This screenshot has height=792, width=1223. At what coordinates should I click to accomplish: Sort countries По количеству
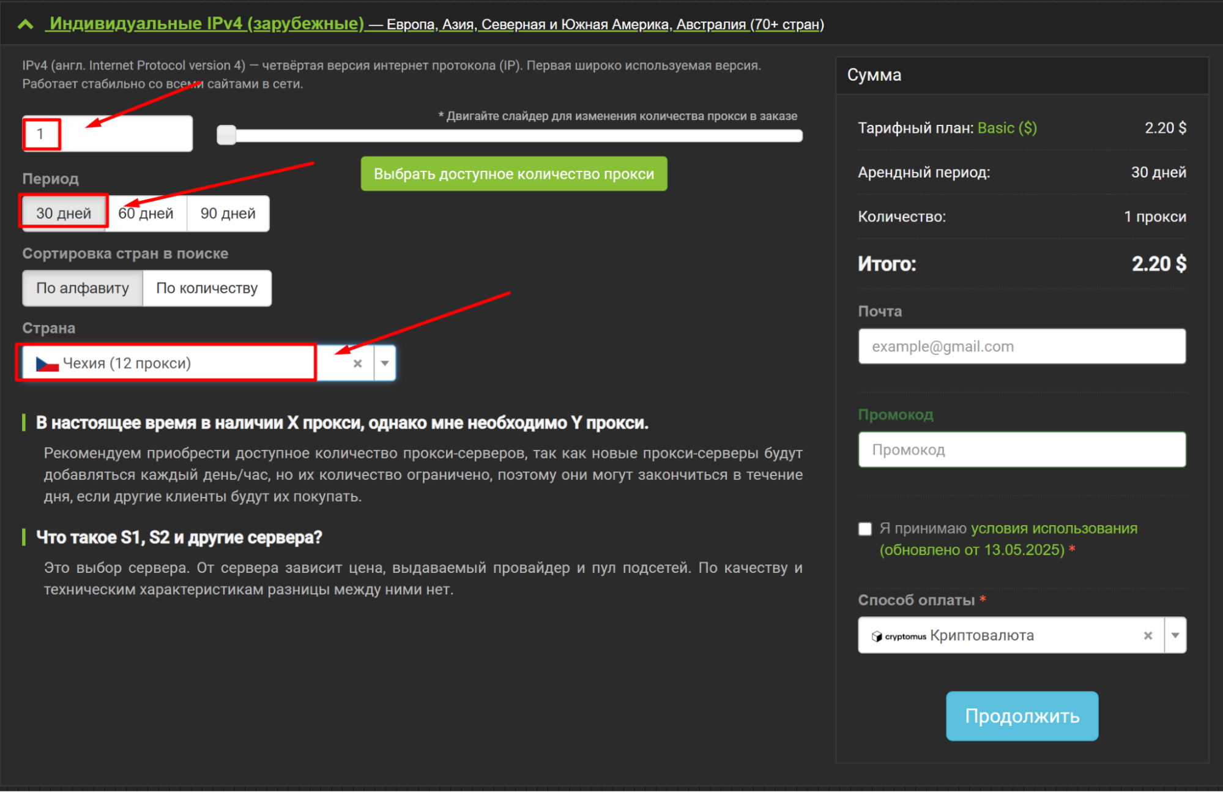[x=207, y=288]
